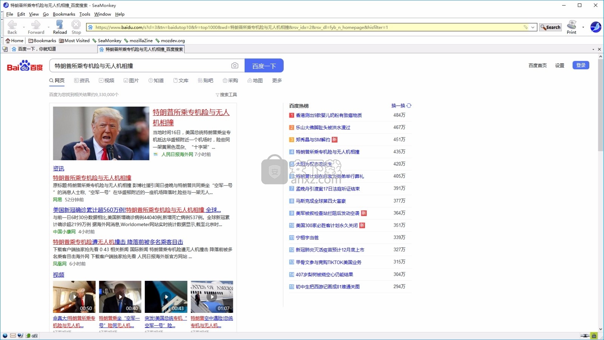Go back with the Back toolbar button
This screenshot has width=604, height=340.
[12, 27]
